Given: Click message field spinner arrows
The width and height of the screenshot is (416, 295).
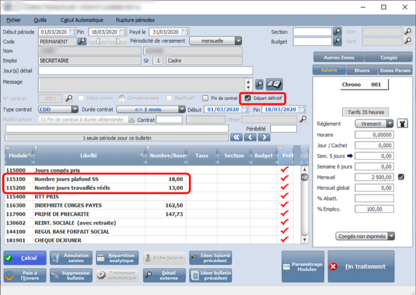Looking at the screenshot, I should point(248,84).
